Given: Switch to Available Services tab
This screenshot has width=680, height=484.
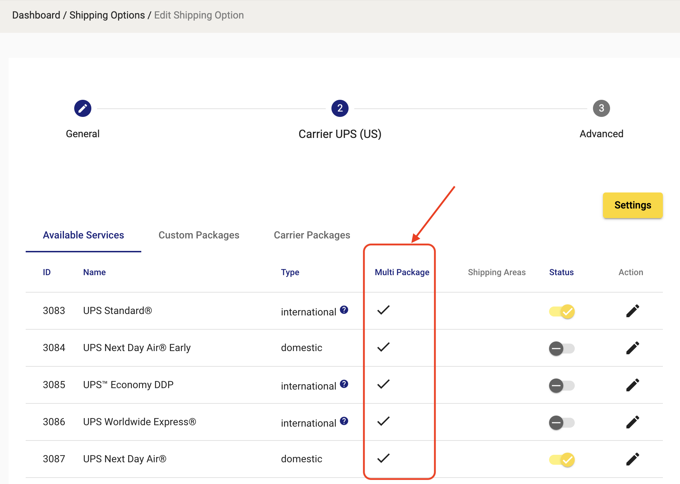Looking at the screenshot, I should 83,235.
